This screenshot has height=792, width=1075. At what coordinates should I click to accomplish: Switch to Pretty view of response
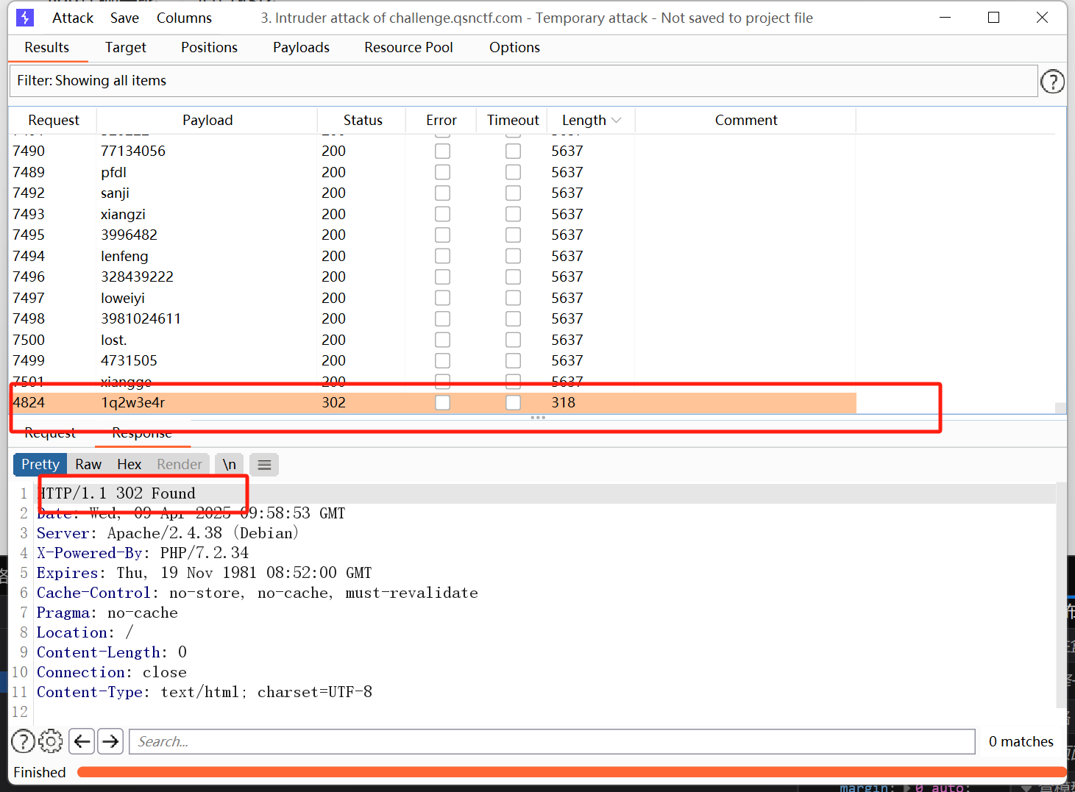coord(40,465)
